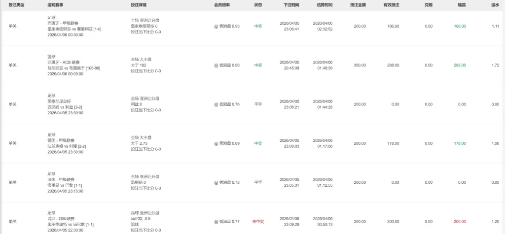Click the 西汉姆 vs 利兹 match text

tap(65, 107)
